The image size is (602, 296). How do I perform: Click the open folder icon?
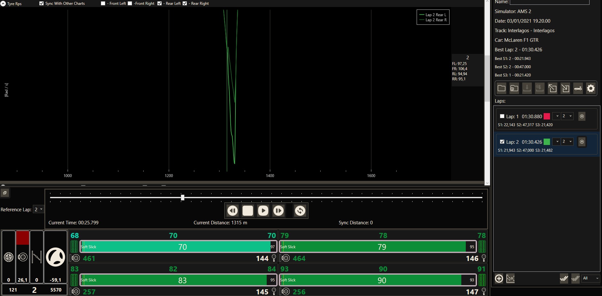click(502, 88)
